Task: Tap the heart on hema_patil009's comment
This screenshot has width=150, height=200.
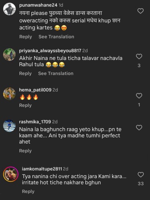Action: (x=139, y=96)
